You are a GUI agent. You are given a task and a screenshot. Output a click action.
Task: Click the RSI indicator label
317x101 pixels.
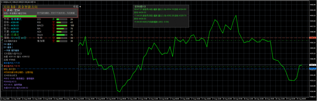[x=39, y=23]
